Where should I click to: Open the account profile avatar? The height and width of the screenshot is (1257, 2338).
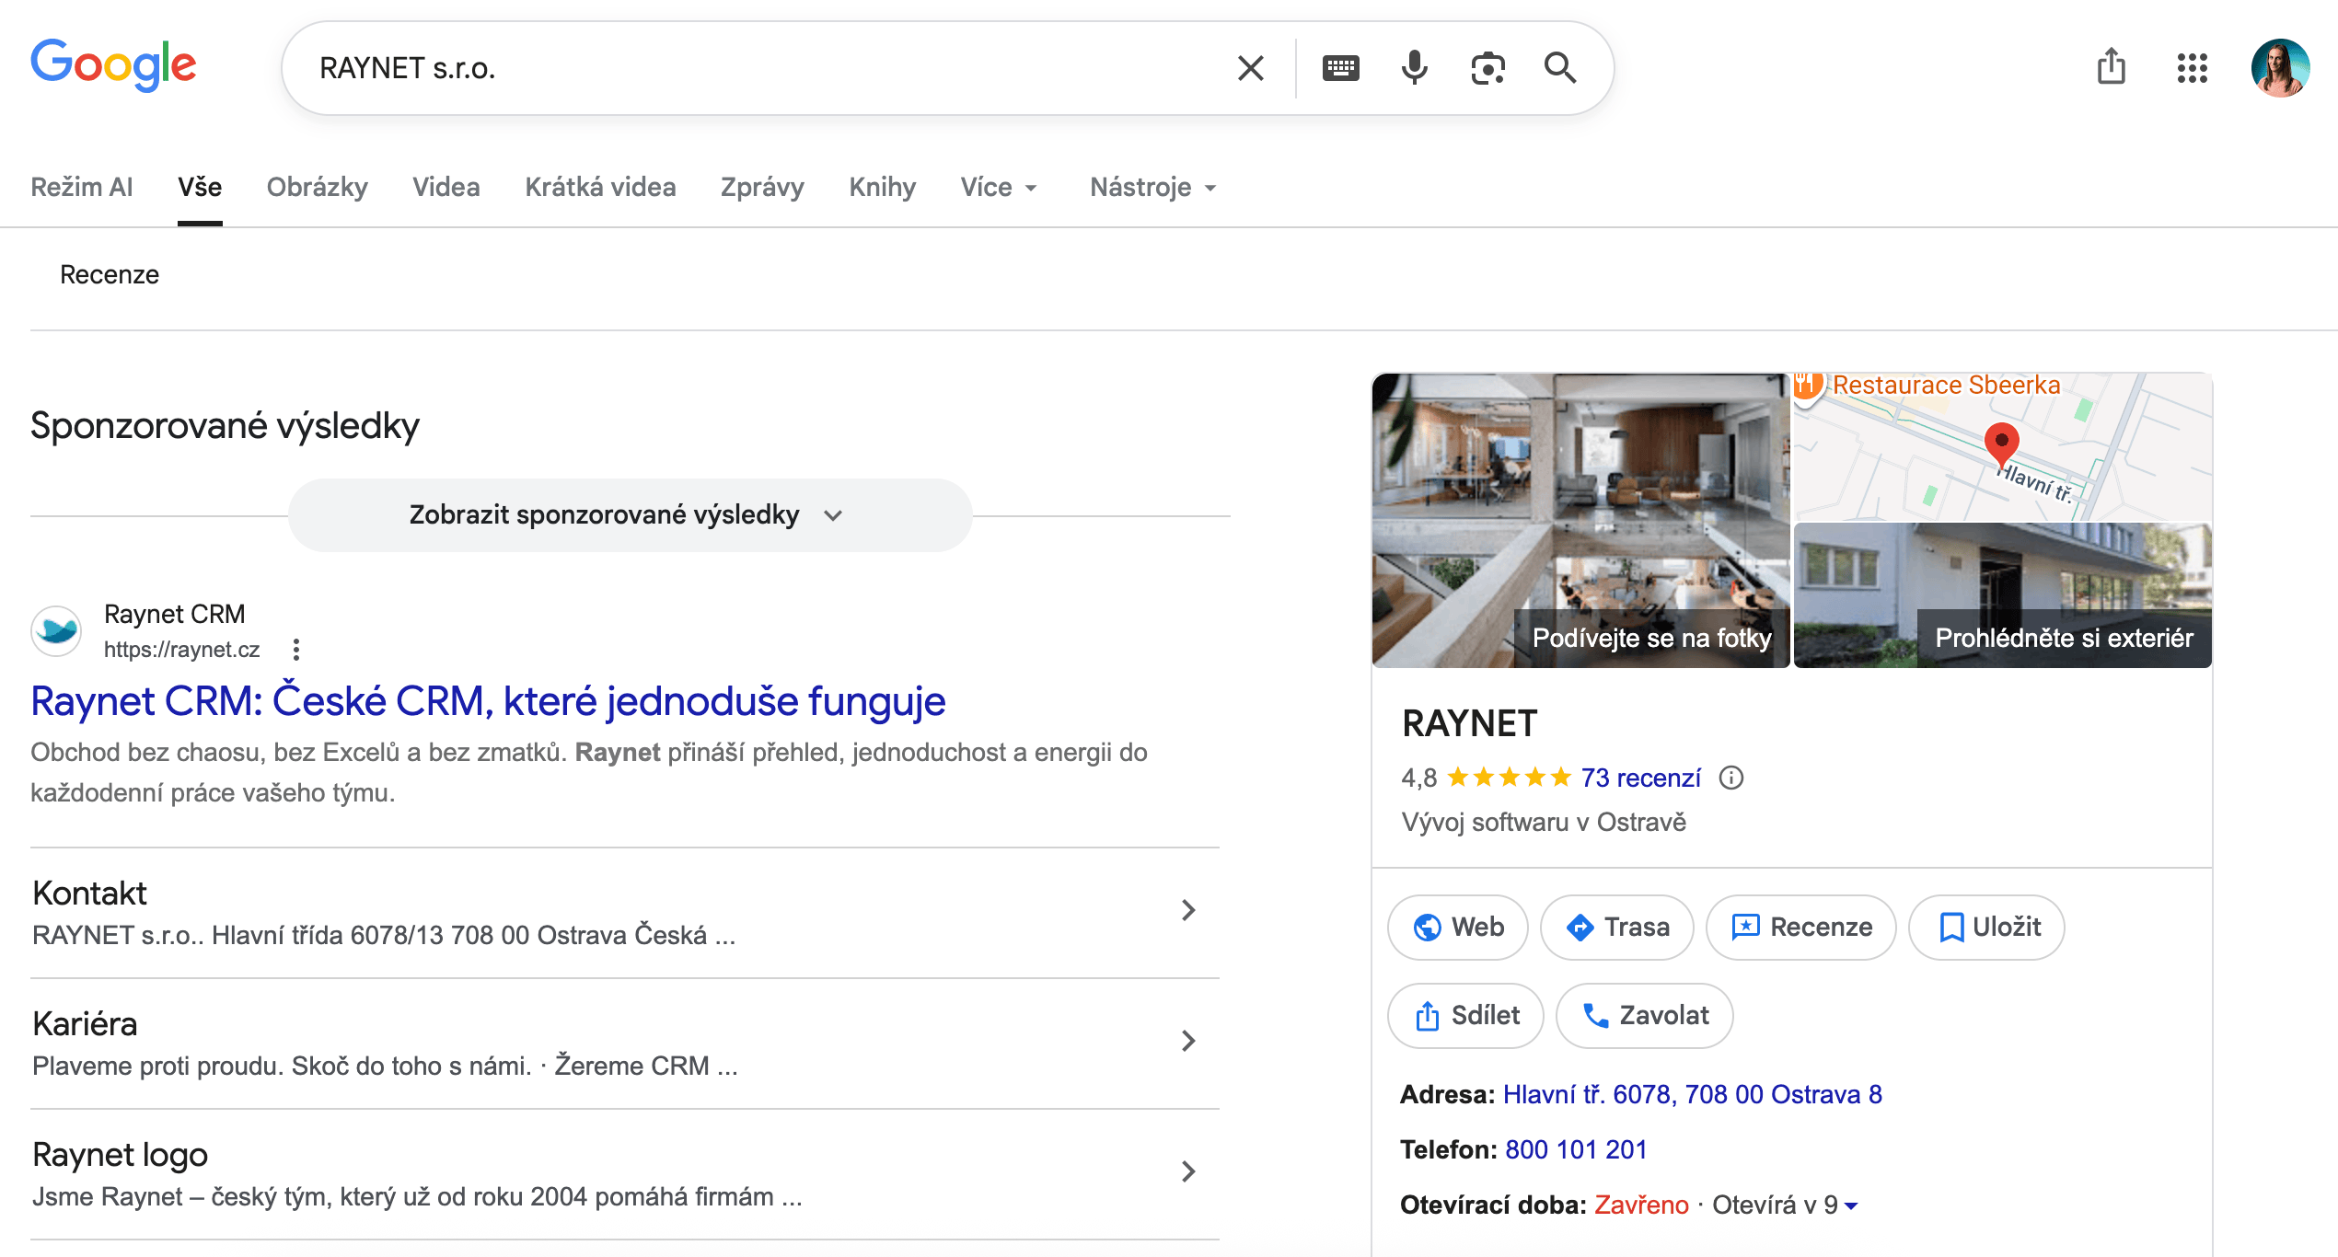point(2280,68)
